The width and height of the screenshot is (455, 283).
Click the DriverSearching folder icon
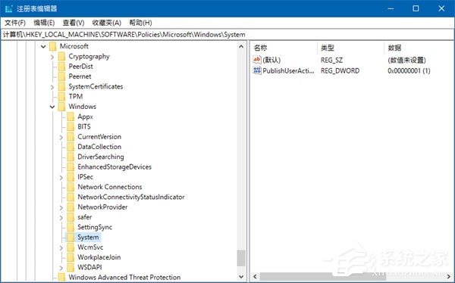71,157
